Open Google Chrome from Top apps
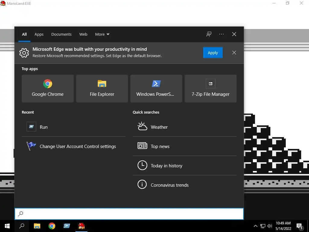The height and width of the screenshot is (232, 309). (x=48, y=89)
